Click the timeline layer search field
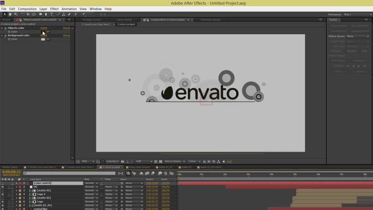The image size is (373, 210). point(69,173)
